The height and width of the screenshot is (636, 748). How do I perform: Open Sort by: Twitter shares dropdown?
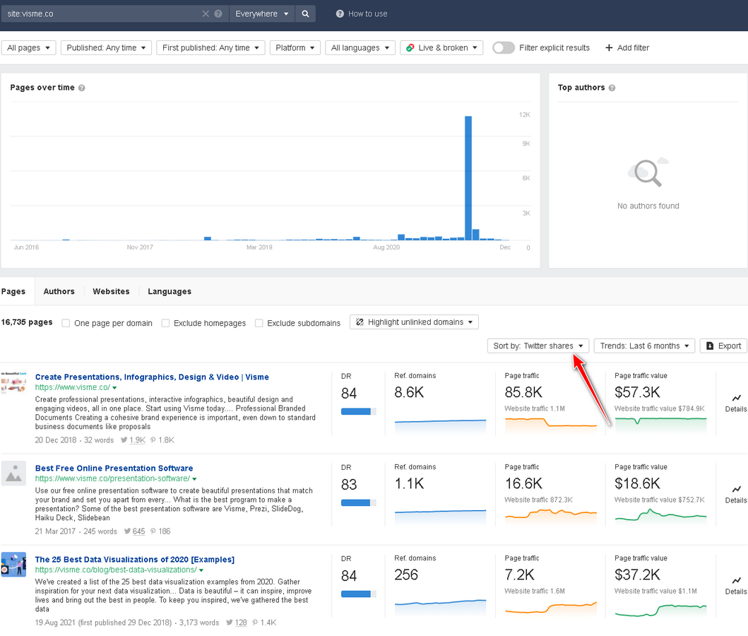coord(538,346)
